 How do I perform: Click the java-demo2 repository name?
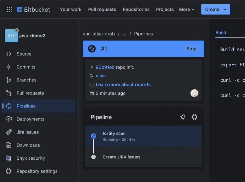coord(32,36)
